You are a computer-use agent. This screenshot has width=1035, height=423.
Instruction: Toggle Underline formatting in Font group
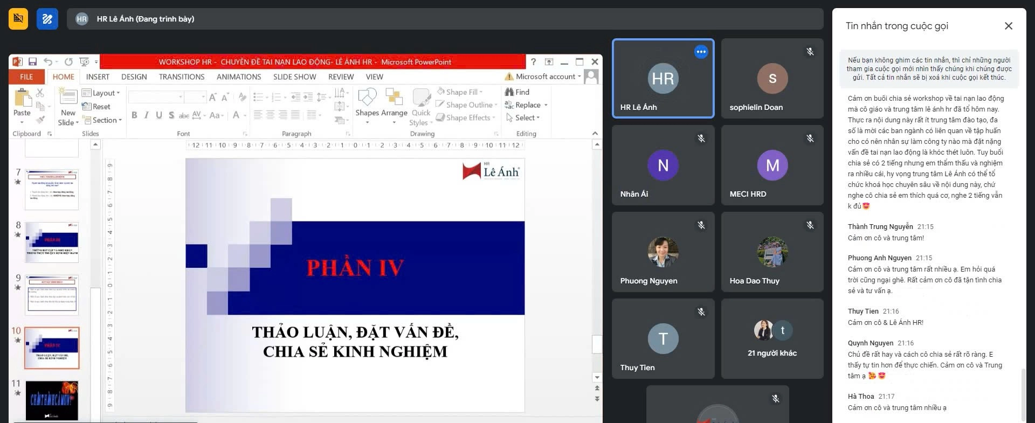(159, 115)
